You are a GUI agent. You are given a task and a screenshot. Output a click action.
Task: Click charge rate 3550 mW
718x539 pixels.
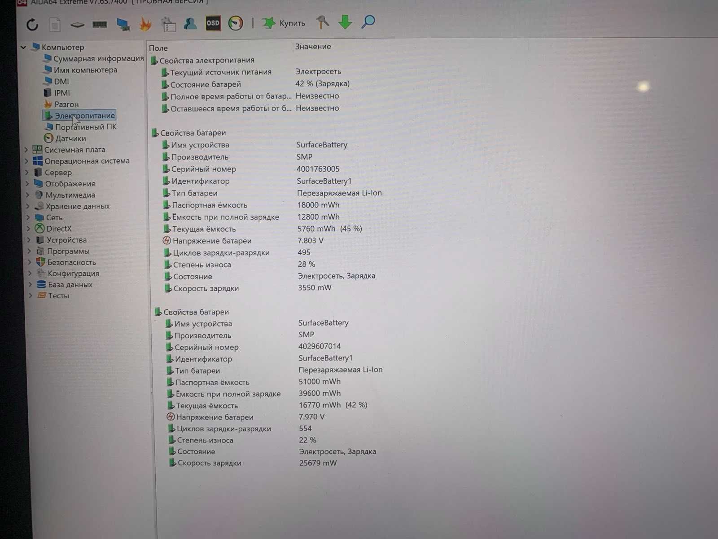click(314, 287)
